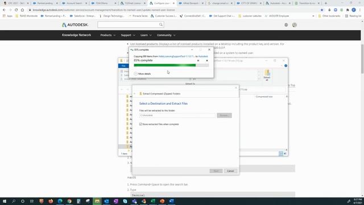Reload the page with refresh icon
Image resolution: width=364 pixels, height=205 pixels.
pos(16,10)
